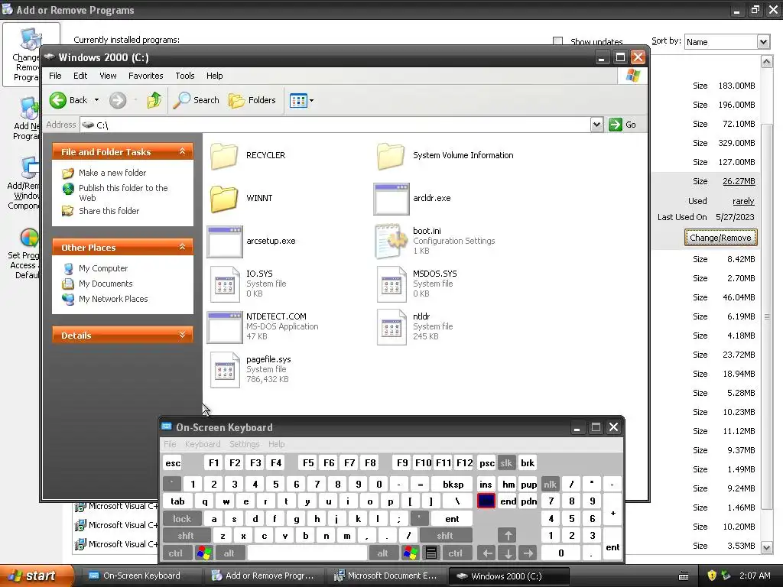Collapse the File and Folder Tasks panel
The height and width of the screenshot is (587, 783).
(182, 151)
